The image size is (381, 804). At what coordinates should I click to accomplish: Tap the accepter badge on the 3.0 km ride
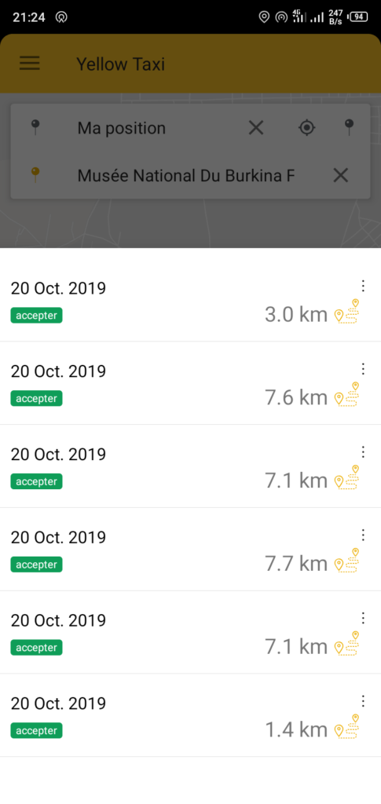(36, 316)
